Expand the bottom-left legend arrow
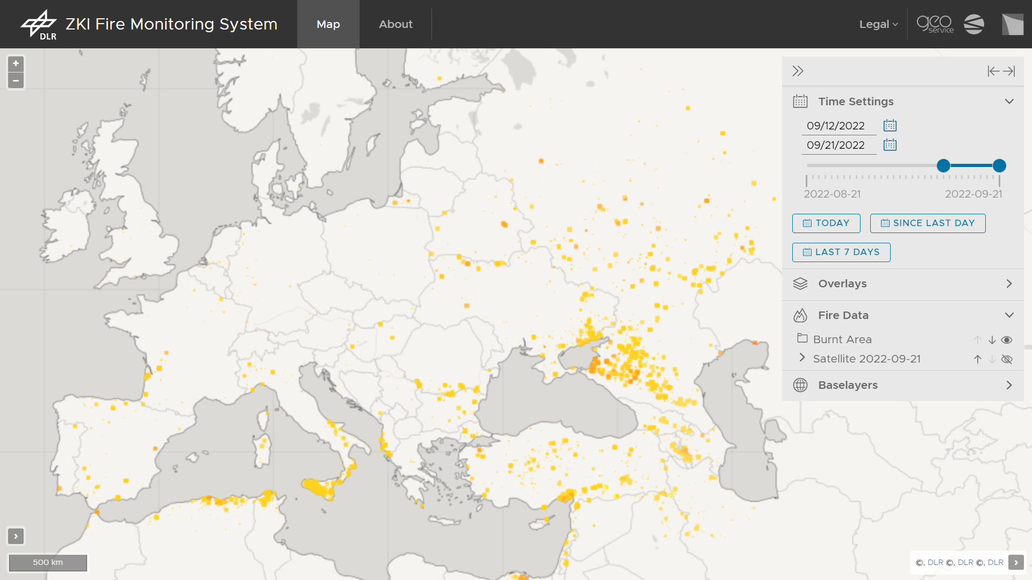This screenshot has height=580, width=1032. (16, 536)
